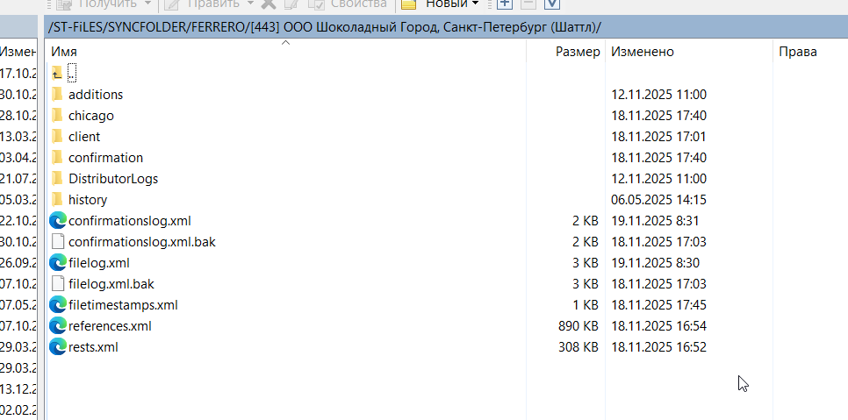Click the Edge icon of references.xml
This screenshot has height=420, width=848.
[x=57, y=325]
